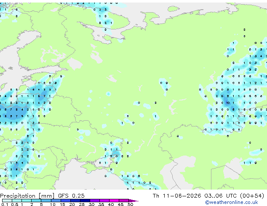Click the "GFS 0.25" model label

[71, 195]
